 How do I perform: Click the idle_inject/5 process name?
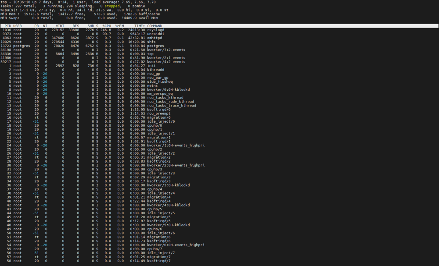tap(161, 213)
